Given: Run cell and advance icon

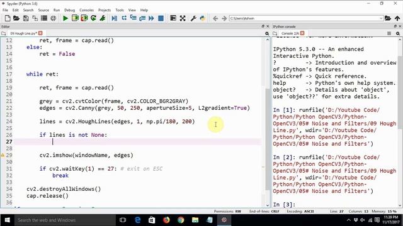Looking at the screenshot, I should click(x=84, y=18).
